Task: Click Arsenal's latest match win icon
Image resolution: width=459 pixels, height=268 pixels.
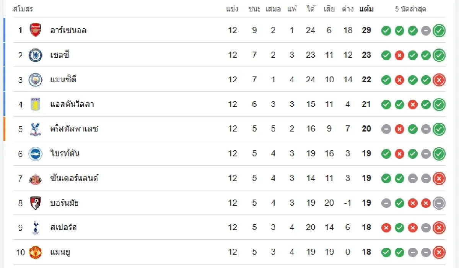Action: pyautogui.click(x=439, y=31)
